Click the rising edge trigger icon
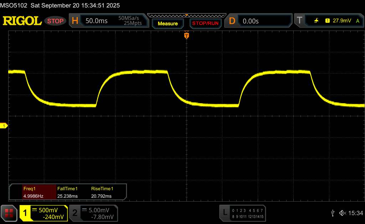The image size is (365, 224). (x=316, y=21)
